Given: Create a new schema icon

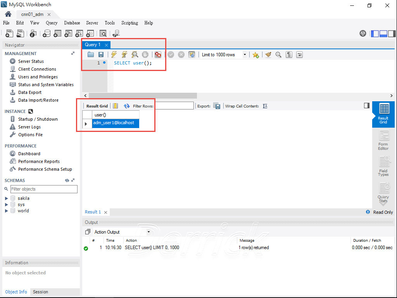Looking at the screenshot, I should pyautogui.click(x=47, y=33).
